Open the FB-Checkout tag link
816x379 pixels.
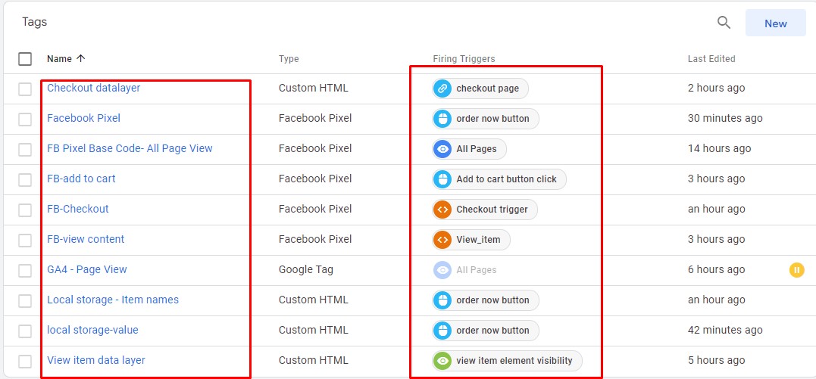pos(77,209)
